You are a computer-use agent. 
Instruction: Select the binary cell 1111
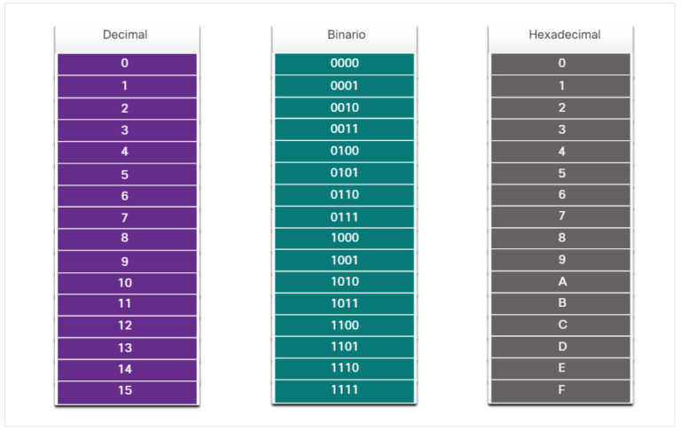[344, 390]
